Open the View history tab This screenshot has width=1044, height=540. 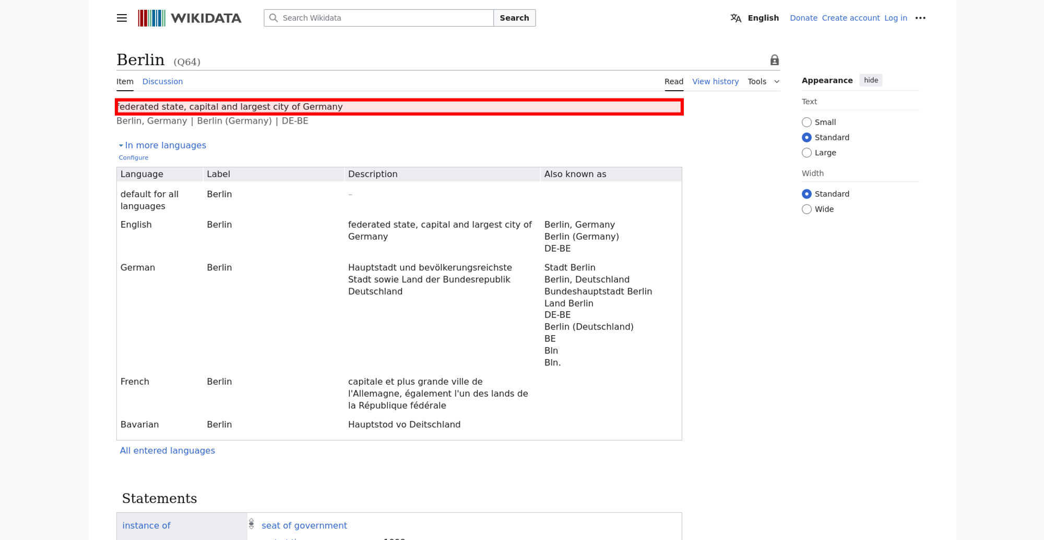point(715,81)
